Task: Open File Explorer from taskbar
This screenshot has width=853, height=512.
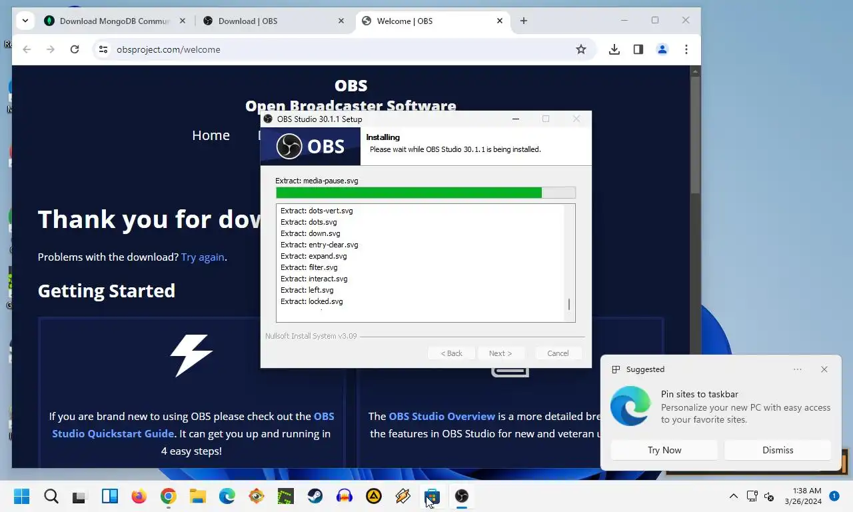Action: (197, 496)
